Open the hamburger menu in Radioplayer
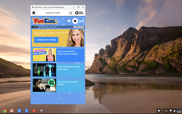182x114 pixels. (x=34, y=13)
